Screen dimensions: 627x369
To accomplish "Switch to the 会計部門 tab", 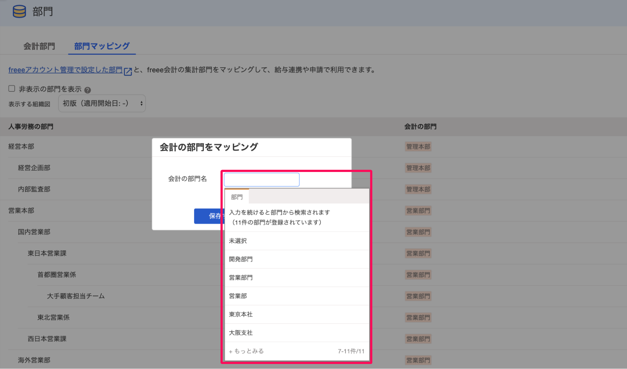I will click(39, 46).
